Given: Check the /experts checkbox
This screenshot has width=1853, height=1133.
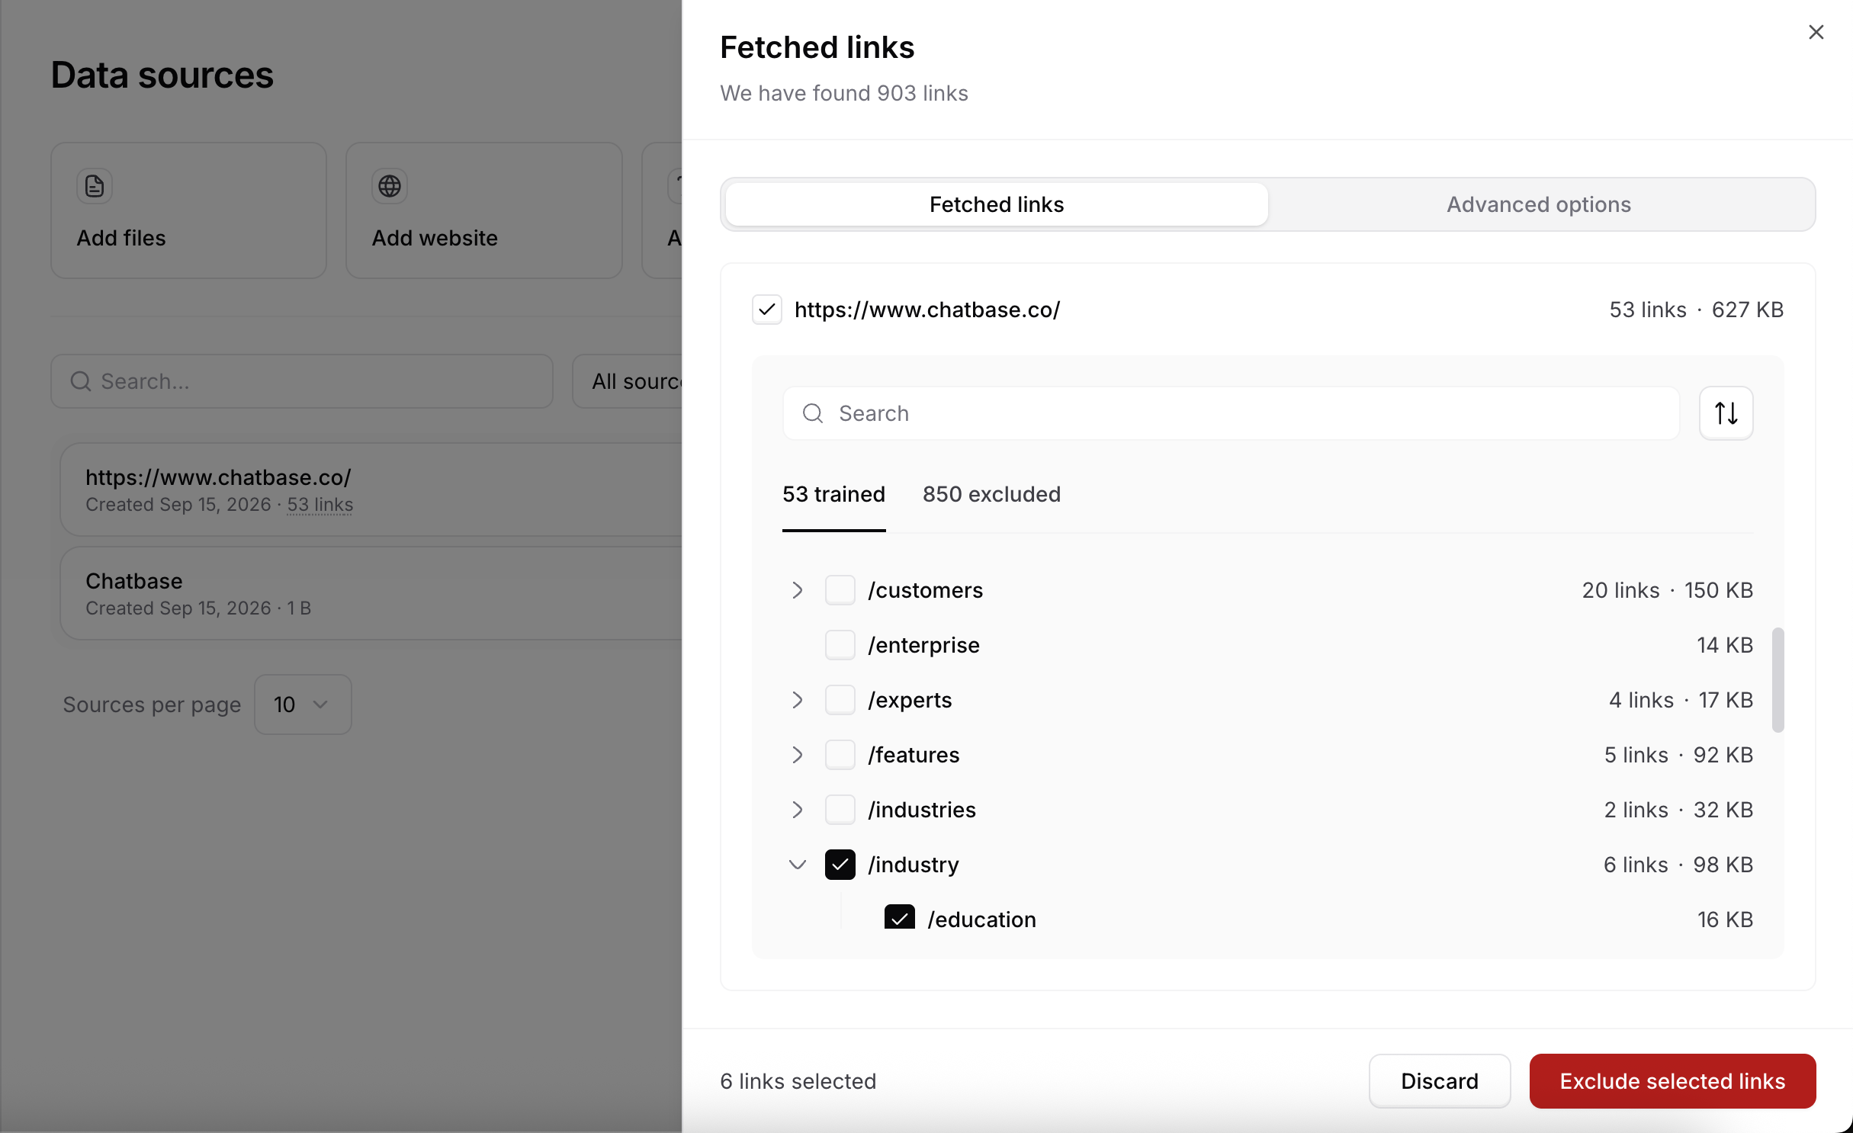Looking at the screenshot, I should pos(840,700).
